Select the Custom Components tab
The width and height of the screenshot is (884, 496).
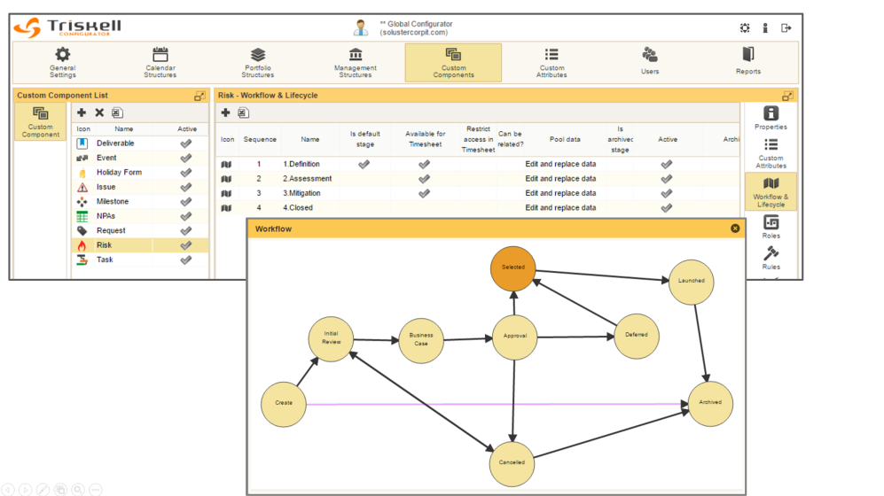point(453,63)
